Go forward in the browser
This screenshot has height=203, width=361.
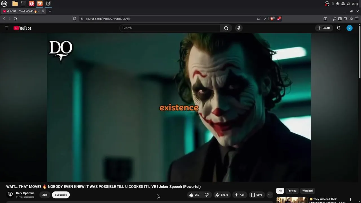tap(10, 19)
